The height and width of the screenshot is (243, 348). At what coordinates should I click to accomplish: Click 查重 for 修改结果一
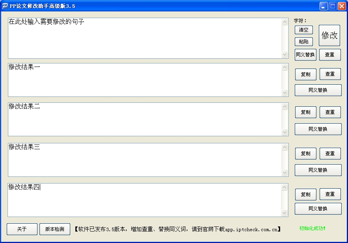coord(330,74)
